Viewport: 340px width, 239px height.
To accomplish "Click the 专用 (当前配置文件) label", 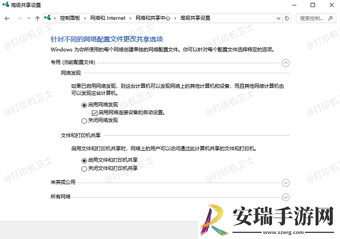I will pos(73,62).
